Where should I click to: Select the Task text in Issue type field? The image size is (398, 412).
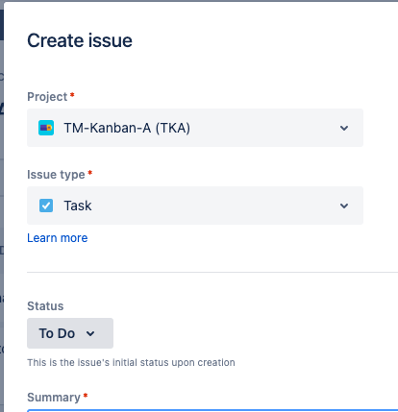click(x=78, y=206)
